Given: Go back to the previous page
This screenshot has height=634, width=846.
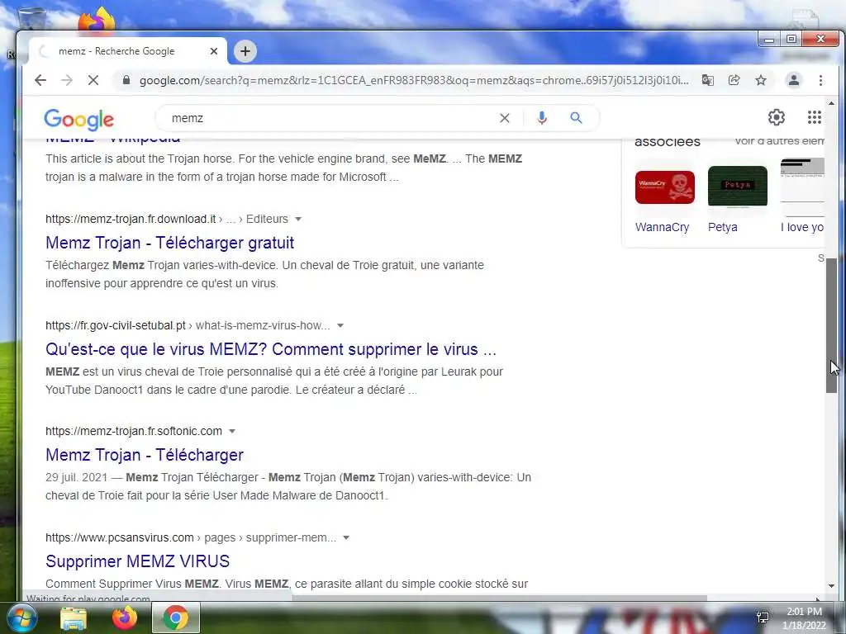Looking at the screenshot, I should coord(40,80).
